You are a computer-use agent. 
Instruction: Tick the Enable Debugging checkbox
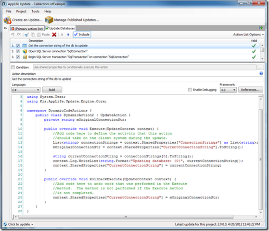[x=190, y=90]
